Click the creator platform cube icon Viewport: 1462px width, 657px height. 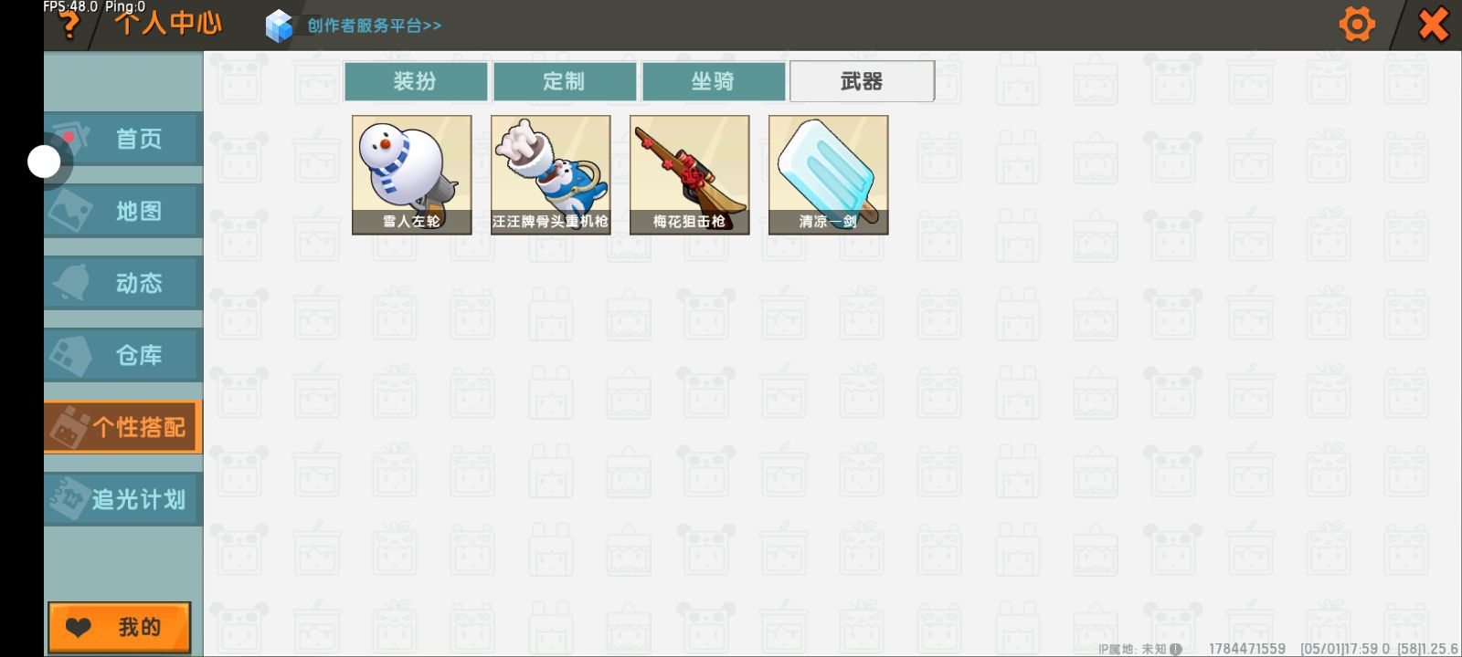pos(279,26)
